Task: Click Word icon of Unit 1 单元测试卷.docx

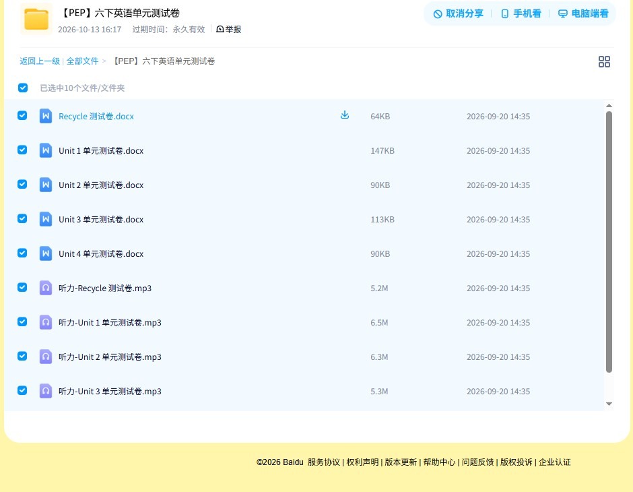Action: click(x=46, y=150)
